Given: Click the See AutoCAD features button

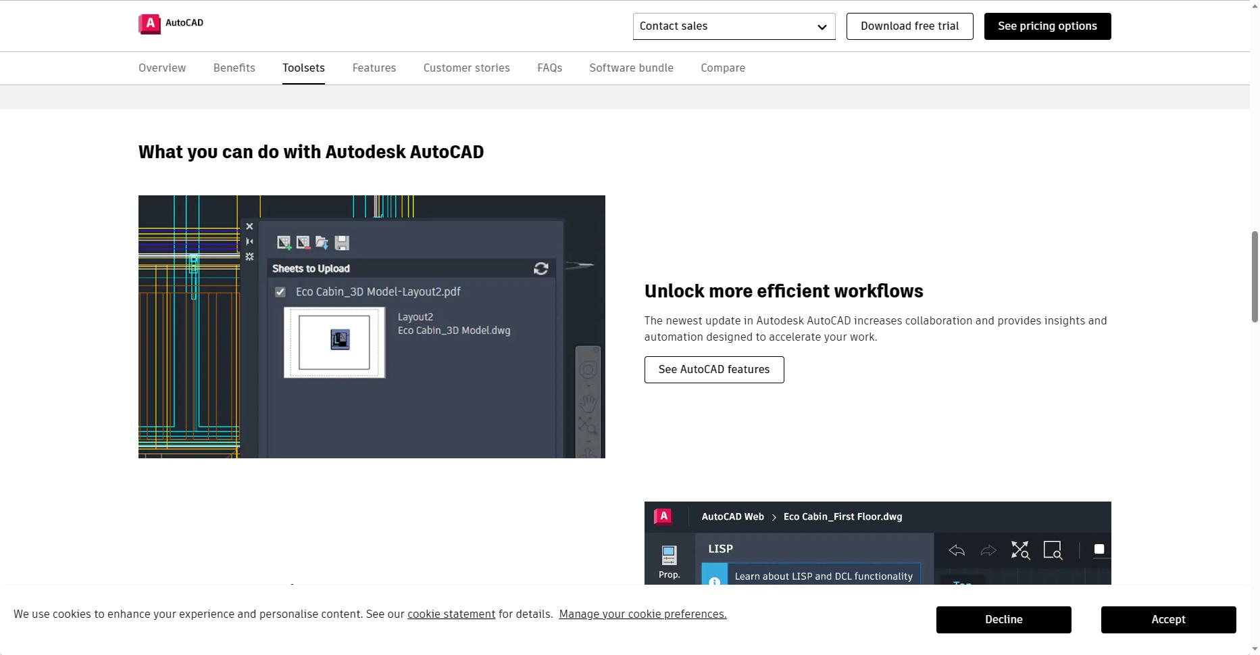Looking at the screenshot, I should [x=713, y=370].
